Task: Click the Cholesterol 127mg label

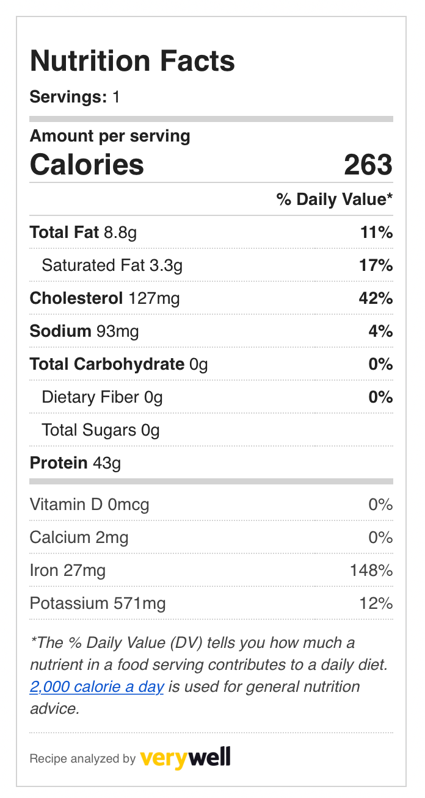Action: (x=104, y=298)
